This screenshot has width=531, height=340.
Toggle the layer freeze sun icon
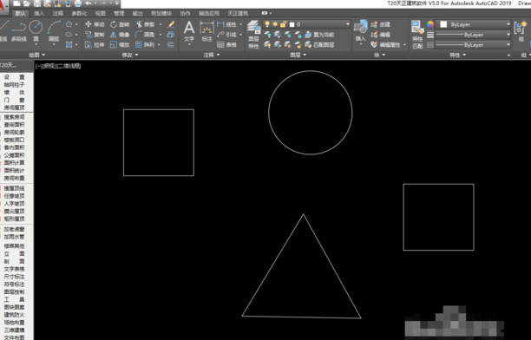pyautogui.click(x=275, y=24)
